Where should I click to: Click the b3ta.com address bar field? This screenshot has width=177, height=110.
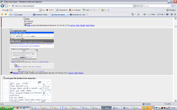pyautogui.click(x=72, y=6)
